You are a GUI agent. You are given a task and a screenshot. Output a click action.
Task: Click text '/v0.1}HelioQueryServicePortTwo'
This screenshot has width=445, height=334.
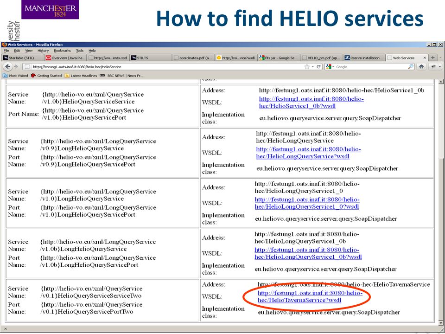pyautogui.click(x=87, y=312)
